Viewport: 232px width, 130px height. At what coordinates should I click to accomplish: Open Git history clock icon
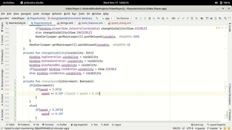(x=192, y=18)
